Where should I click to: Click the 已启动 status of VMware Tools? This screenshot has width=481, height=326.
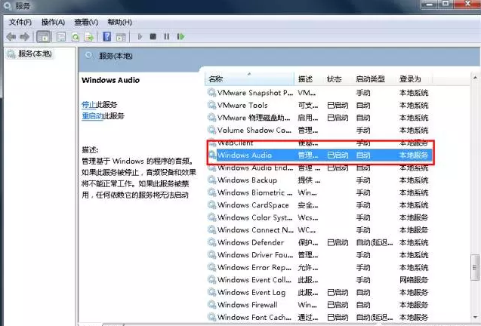point(338,105)
